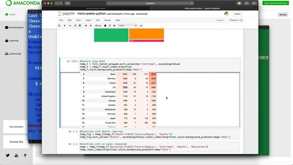293x165 pixels.
Task: Switch to the first Safari tab
Action: (96, 8)
